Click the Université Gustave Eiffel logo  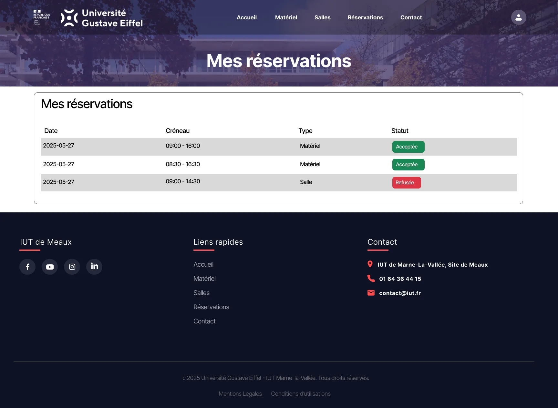101,18
